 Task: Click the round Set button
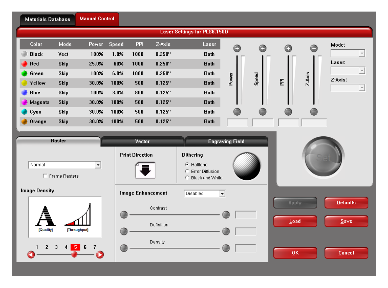323,157
